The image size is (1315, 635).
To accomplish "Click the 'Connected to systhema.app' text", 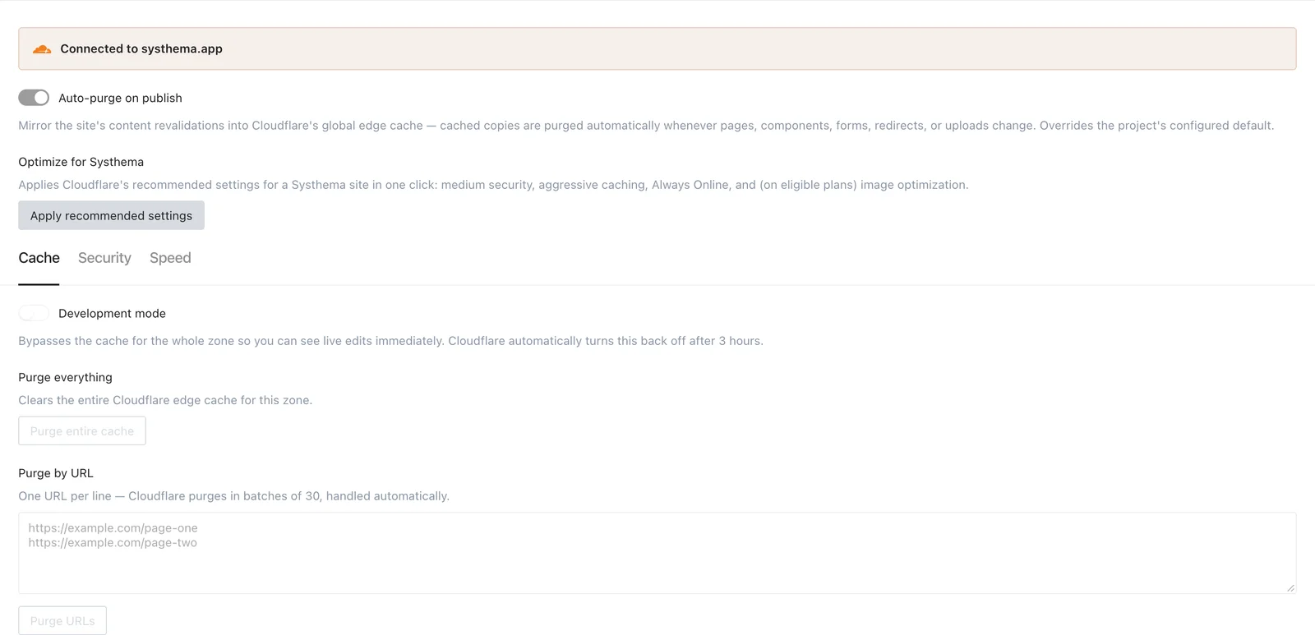I will point(141,48).
